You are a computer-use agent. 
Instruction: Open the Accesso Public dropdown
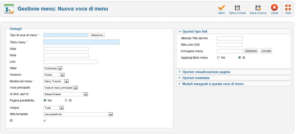coord(54,75)
